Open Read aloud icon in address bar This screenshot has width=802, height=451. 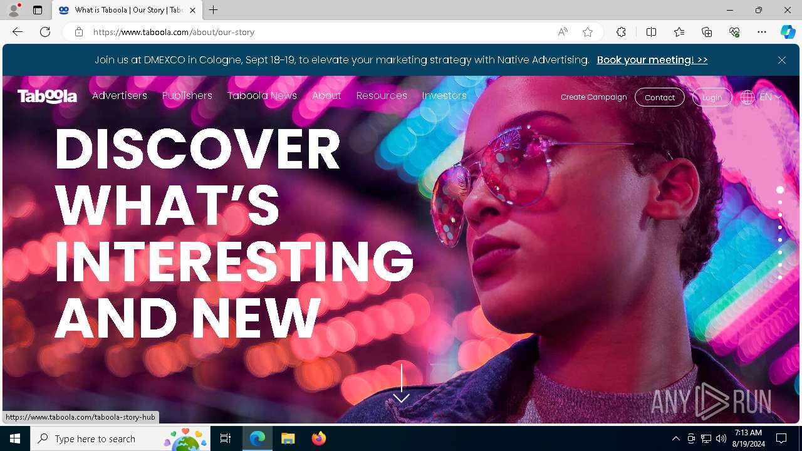click(563, 32)
